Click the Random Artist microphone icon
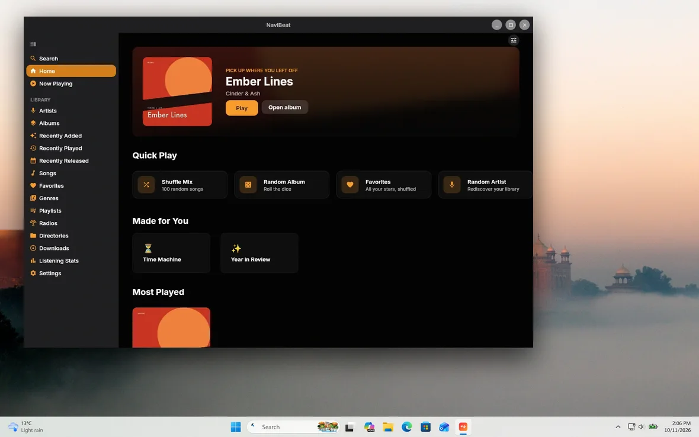Screen dimensions: 699x437 point(451,184)
